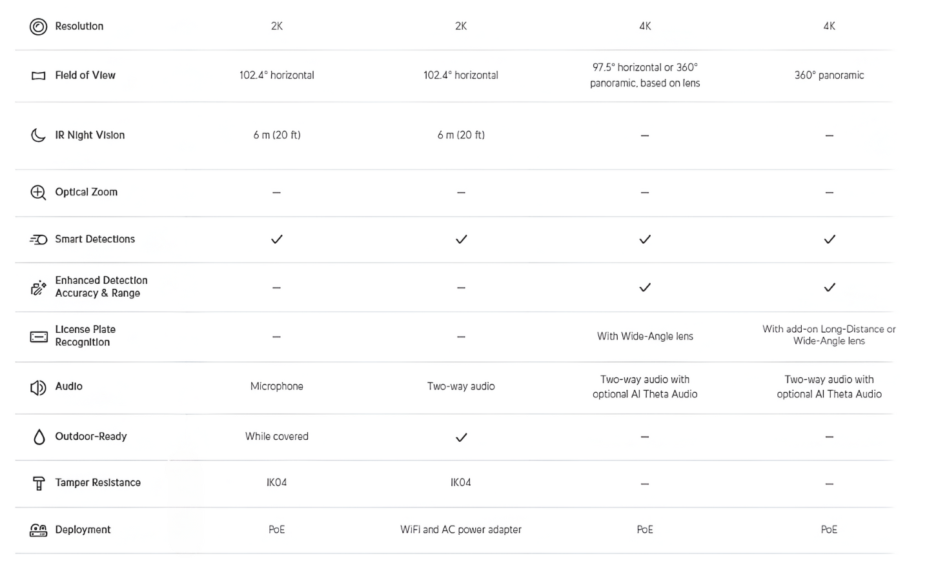The image size is (927, 565).
Task: Click the "WiFi and AC power adapter" text
Action: tap(461, 530)
